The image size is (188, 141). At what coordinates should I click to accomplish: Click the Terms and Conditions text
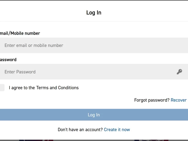pos(57,88)
